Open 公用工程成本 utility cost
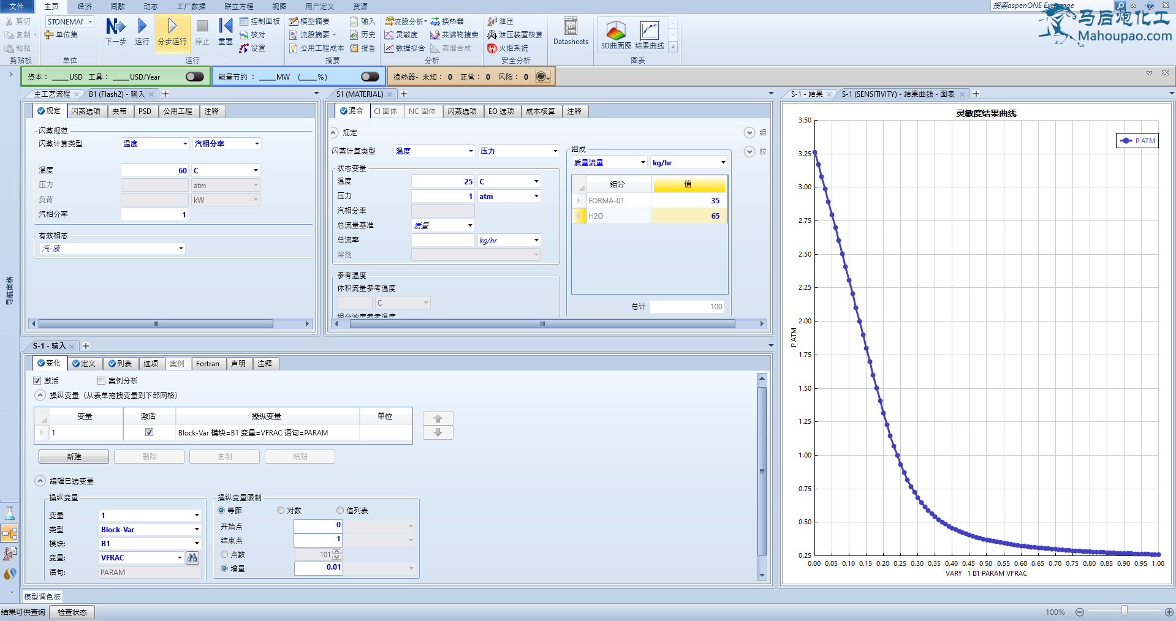The height and width of the screenshot is (621, 1176). 316,48
